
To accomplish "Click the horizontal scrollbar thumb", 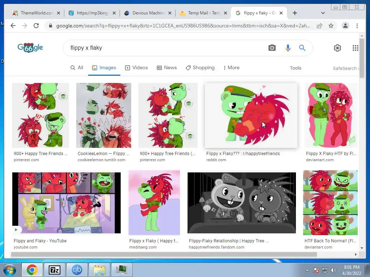I will tap(164, 254).
